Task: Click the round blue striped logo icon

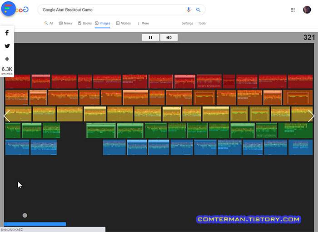Action: coord(8,9)
